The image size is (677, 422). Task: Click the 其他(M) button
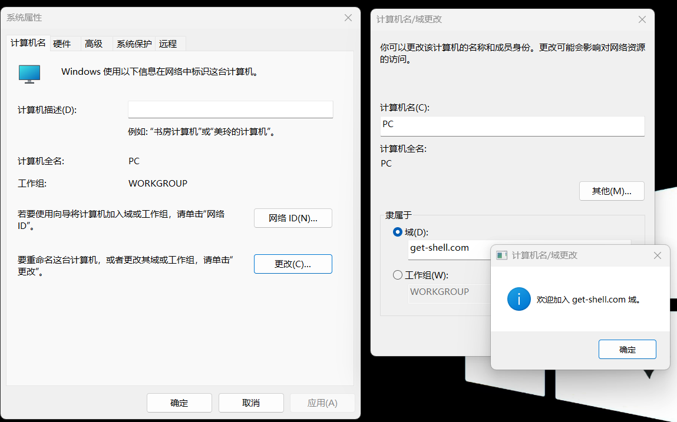(x=612, y=191)
